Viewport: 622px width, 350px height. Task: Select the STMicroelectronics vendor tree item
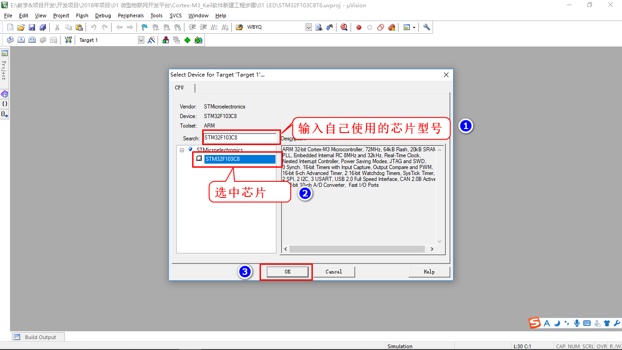click(x=219, y=149)
